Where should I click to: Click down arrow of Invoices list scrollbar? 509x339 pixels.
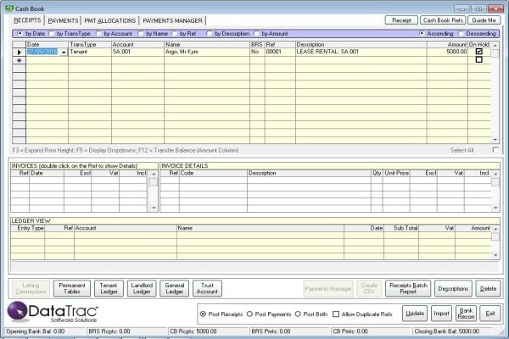(x=154, y=208)
